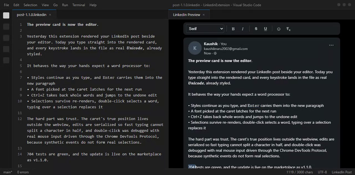The image size is (355, 175).
Task: Click the main* branch in status bar
Action: [x=8, y=172]
